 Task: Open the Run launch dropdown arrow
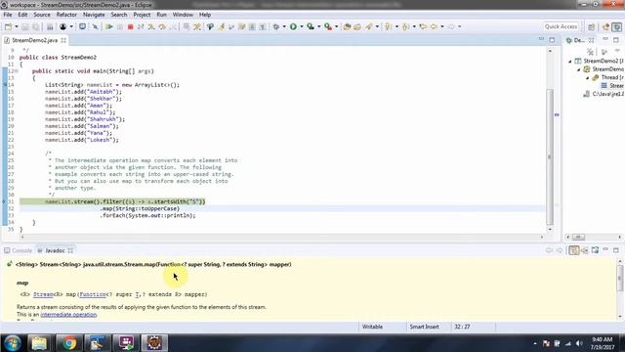click(x=302, y=26)
